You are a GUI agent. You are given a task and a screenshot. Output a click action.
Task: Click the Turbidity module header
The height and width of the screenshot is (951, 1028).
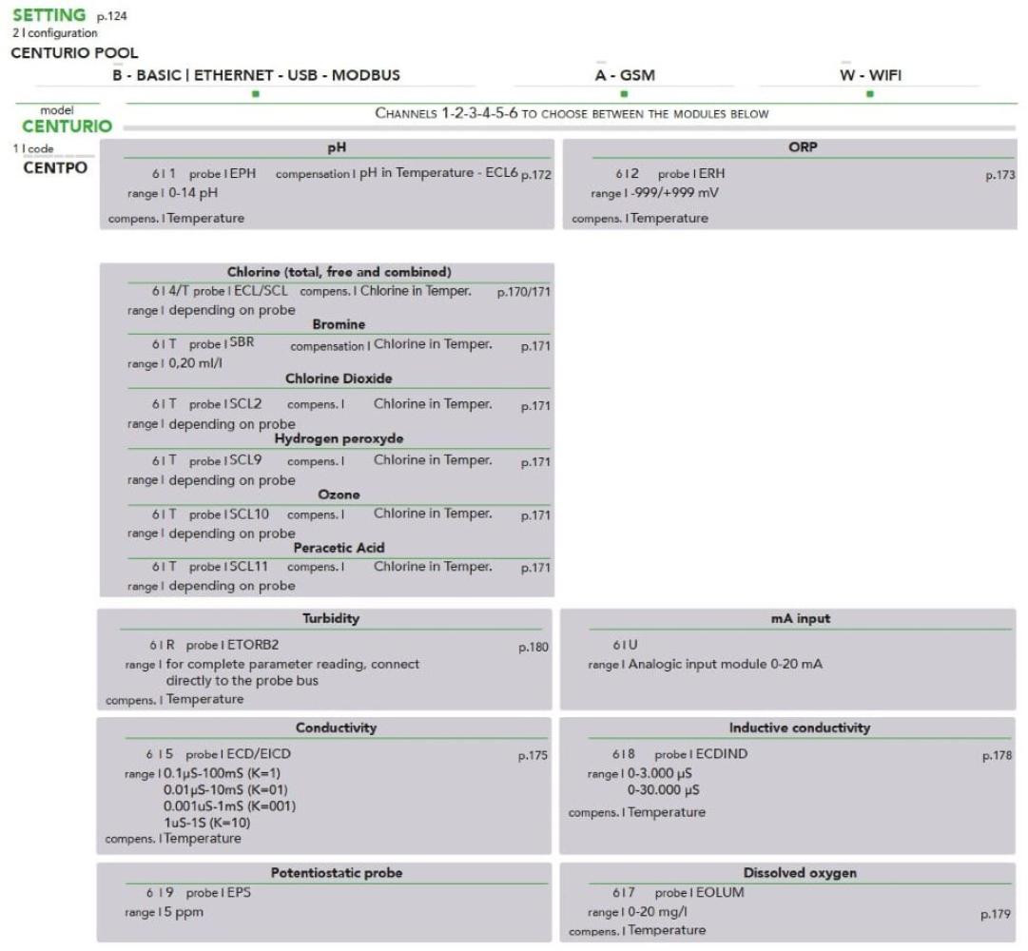[331, 618]
